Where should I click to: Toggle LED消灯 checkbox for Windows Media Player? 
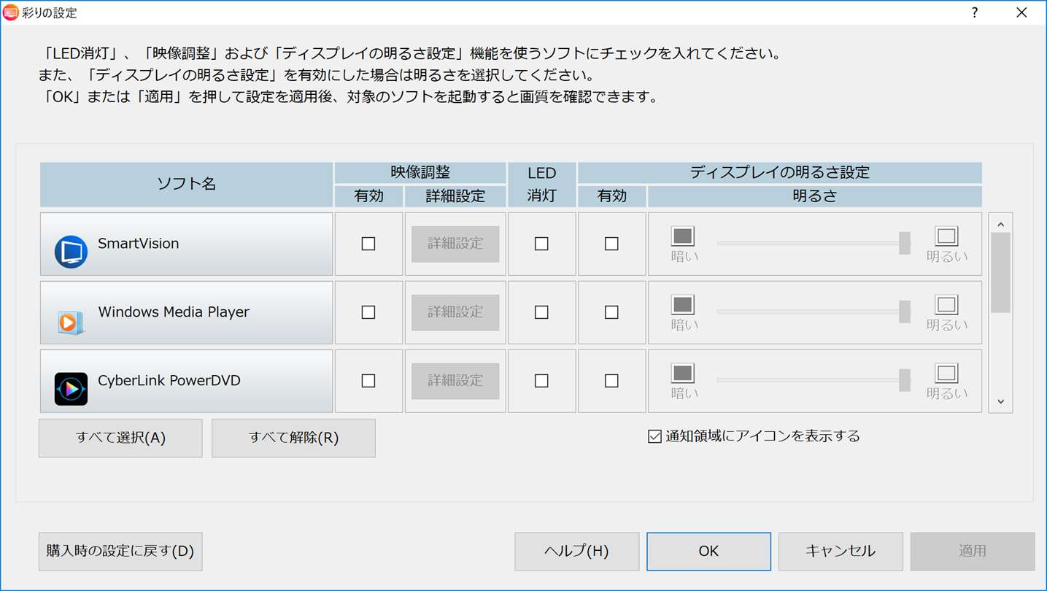point(541,312)
